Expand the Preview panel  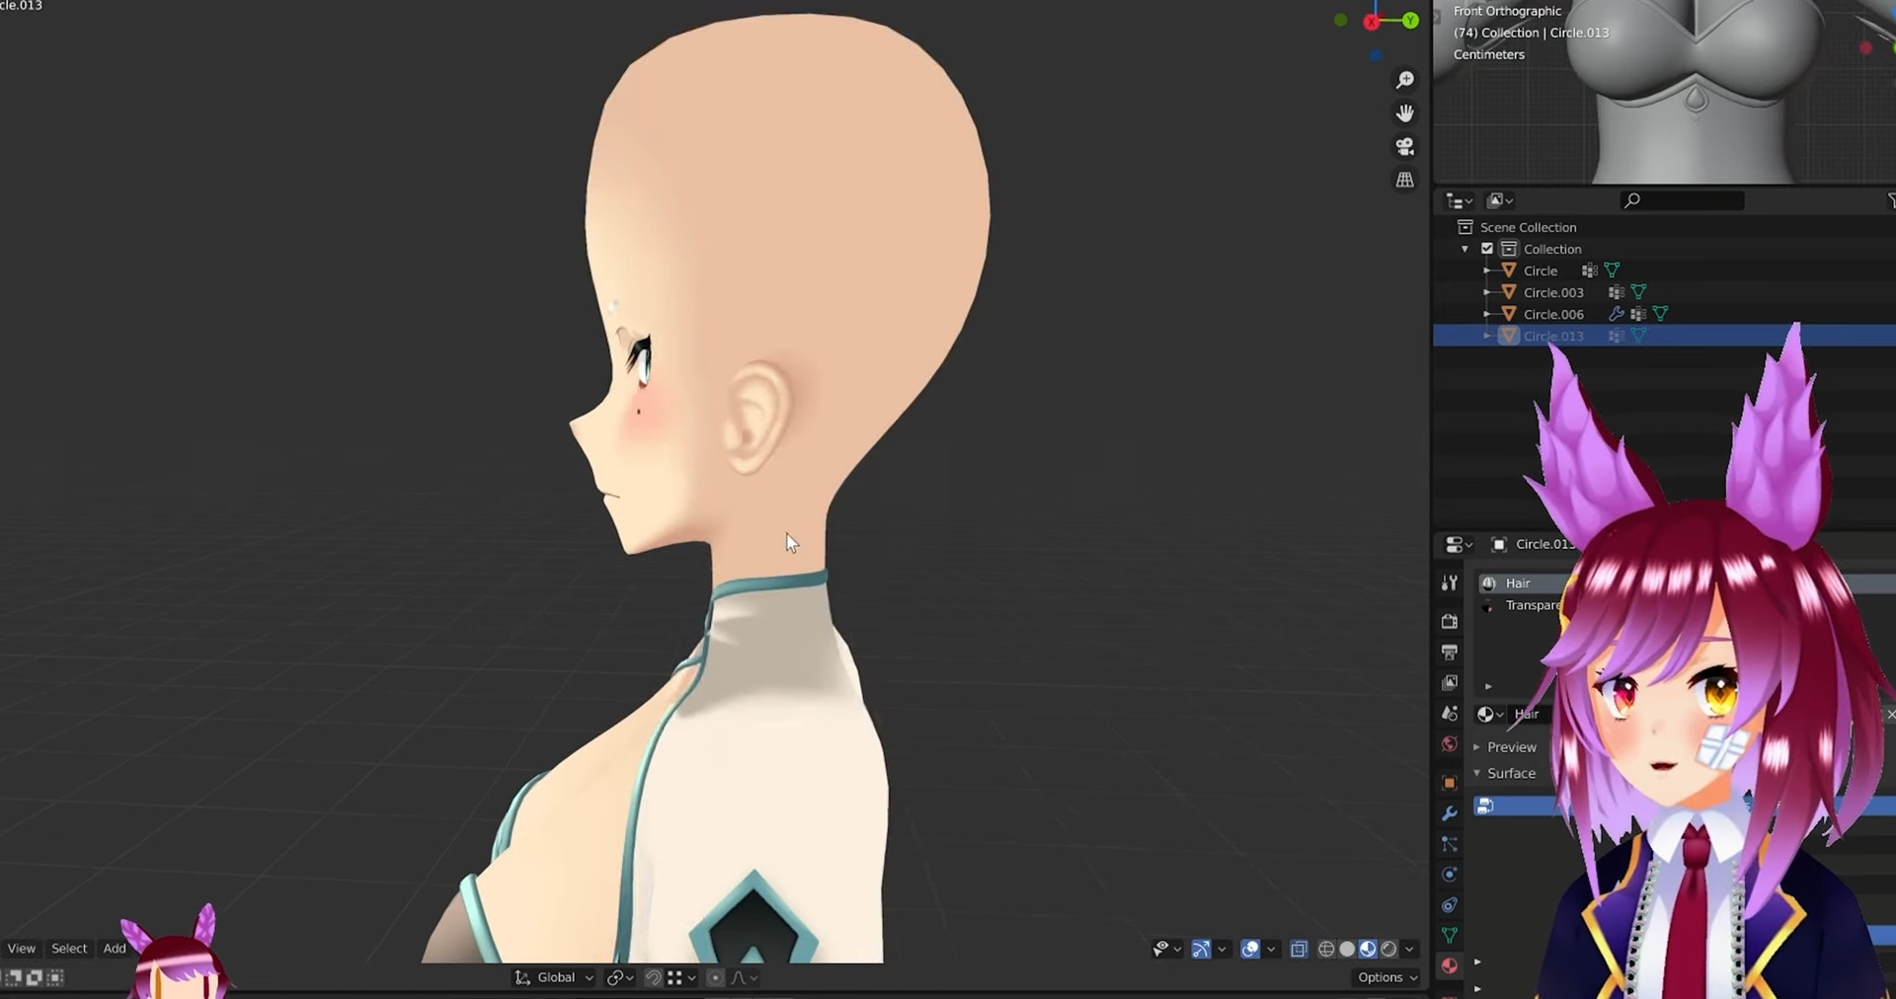click(1505, 747)
